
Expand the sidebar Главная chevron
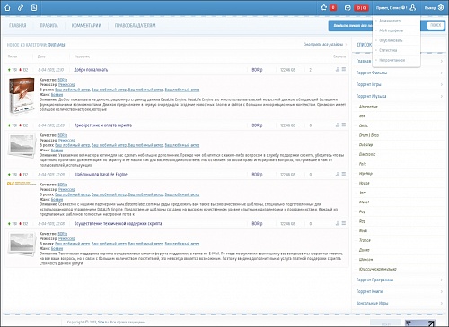tap(442, 61)
